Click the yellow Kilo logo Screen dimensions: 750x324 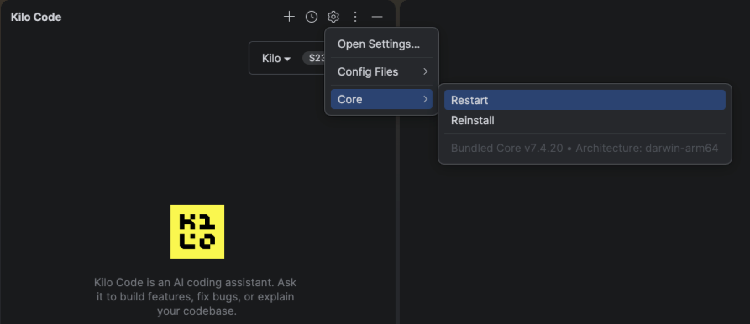point(197,232)
